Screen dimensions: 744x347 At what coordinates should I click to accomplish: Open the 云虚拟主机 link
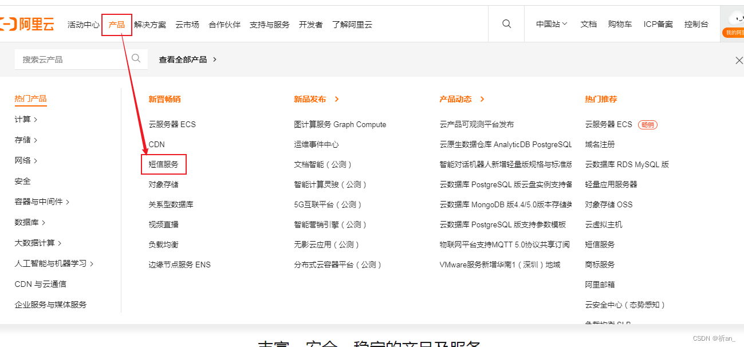click(x=604, y=224)
